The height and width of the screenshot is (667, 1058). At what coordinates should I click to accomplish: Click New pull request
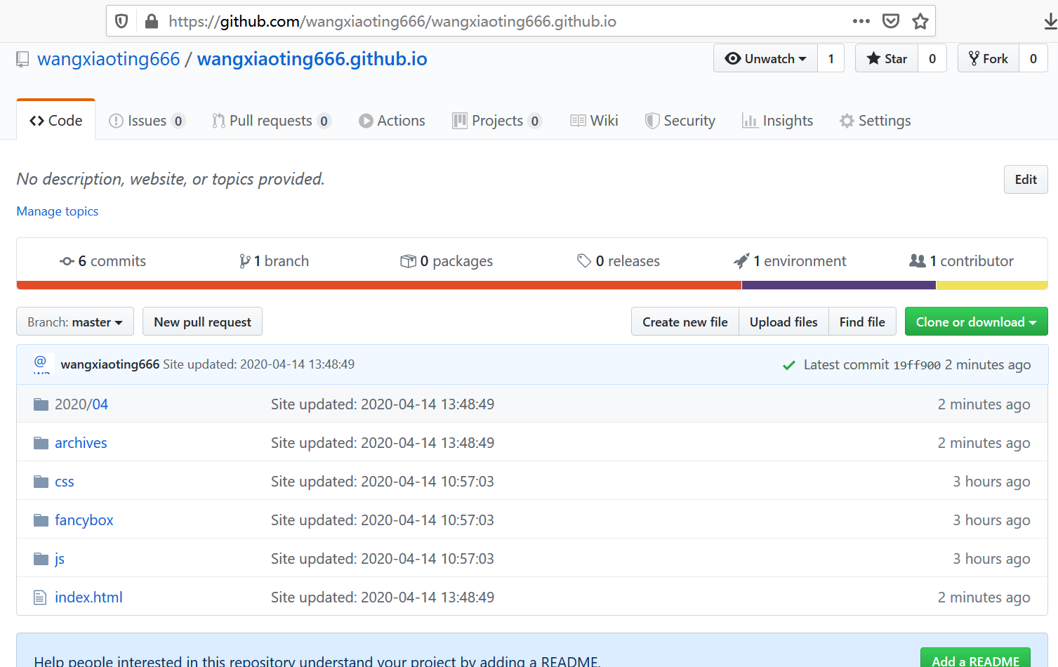click(x=202, y=322)
